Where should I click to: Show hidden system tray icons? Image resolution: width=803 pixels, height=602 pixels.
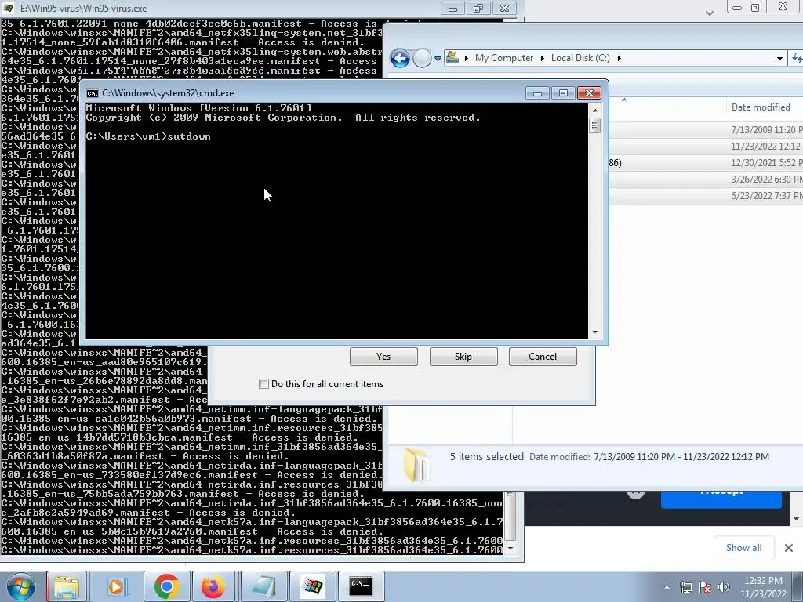pos(667,587)
